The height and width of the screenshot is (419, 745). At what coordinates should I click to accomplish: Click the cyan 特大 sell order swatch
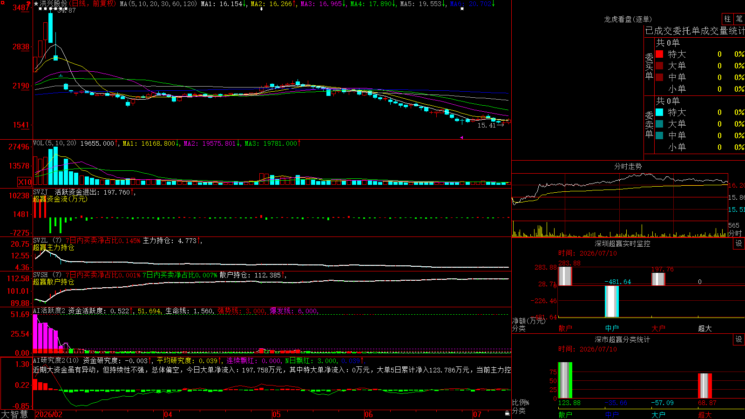659,112
